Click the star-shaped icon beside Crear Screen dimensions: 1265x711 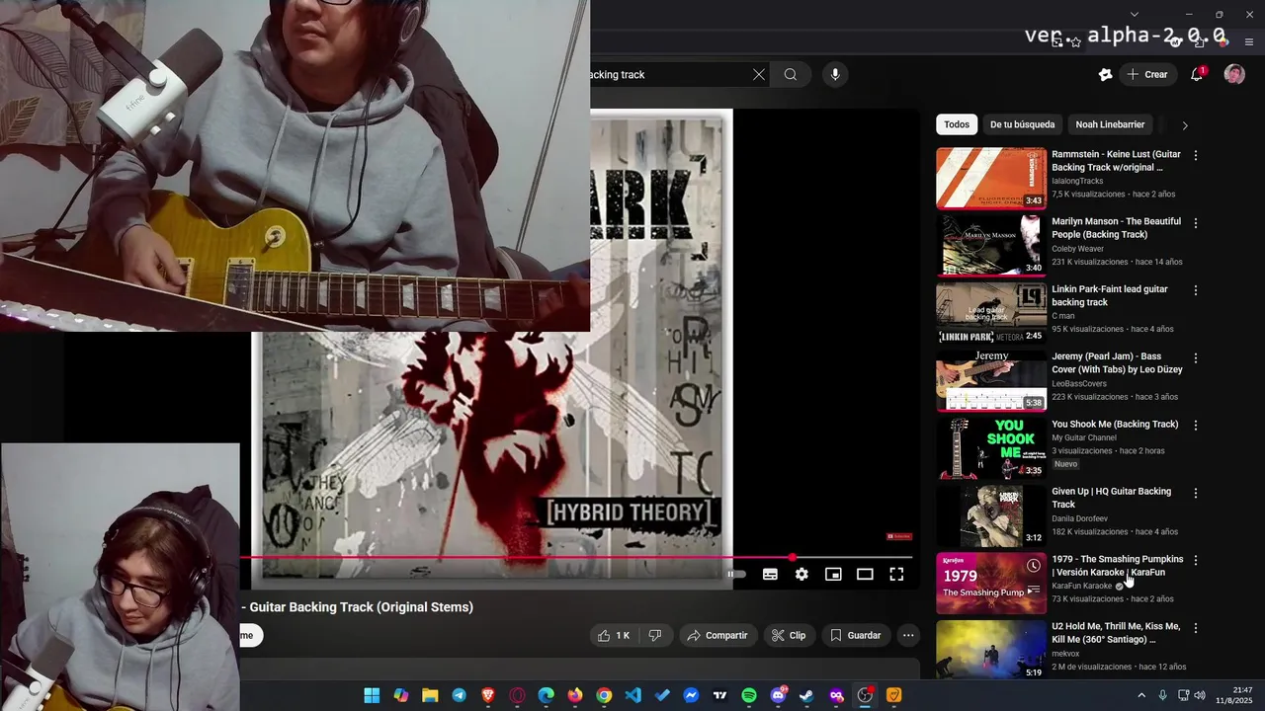pyautogui.click(x=1105, y=74)
